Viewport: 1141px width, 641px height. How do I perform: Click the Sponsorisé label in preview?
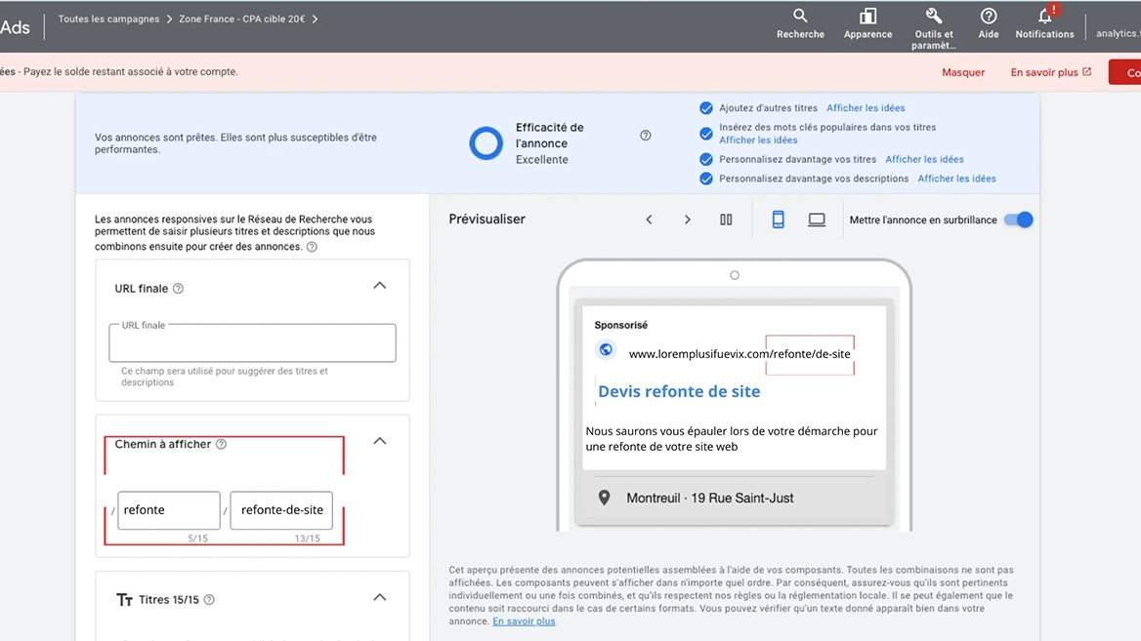[x=620, y=325]
